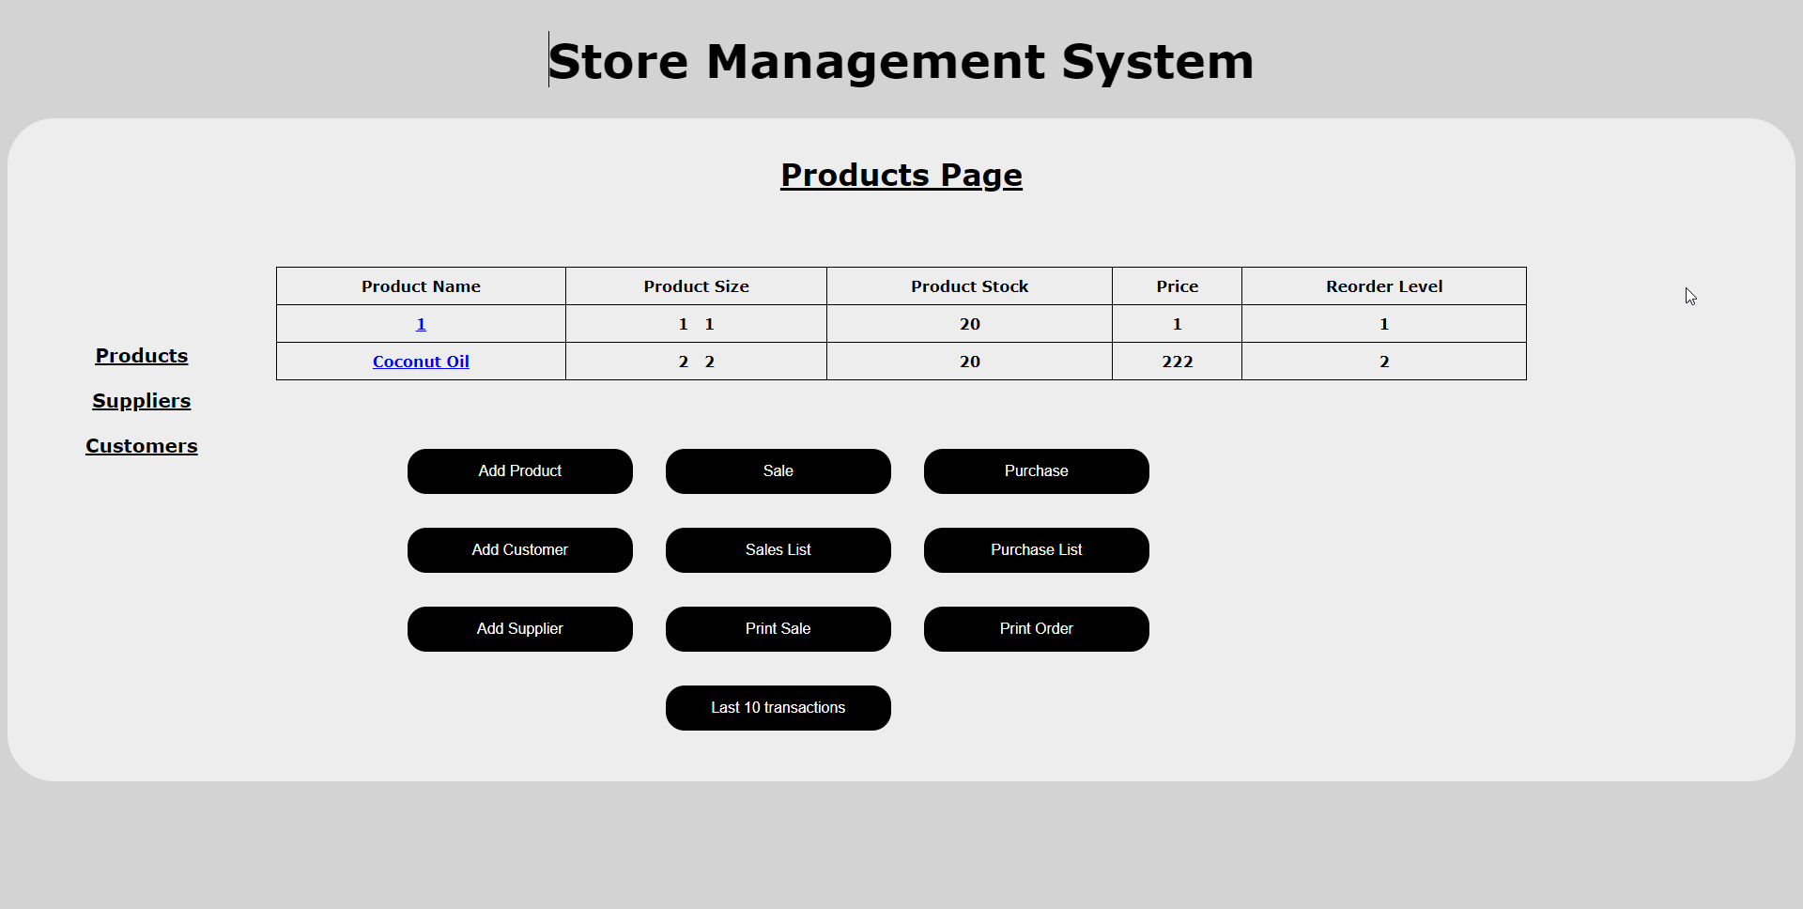
Task: Go to Suppliers in the sidebar
Action: [x=142, y=401]
